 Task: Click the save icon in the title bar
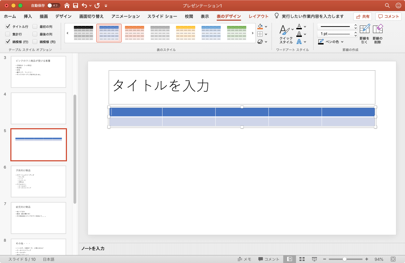pyautogui.click(x=76, y=6)
